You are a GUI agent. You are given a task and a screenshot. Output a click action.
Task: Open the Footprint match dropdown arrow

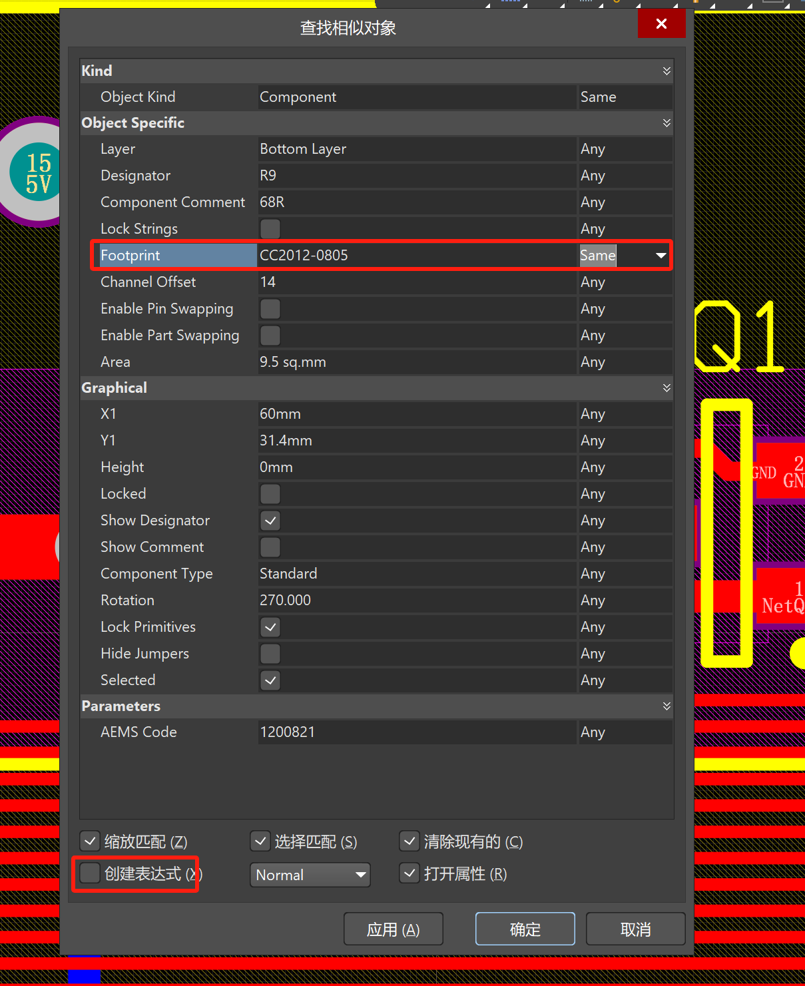click(x=661, y=256)
